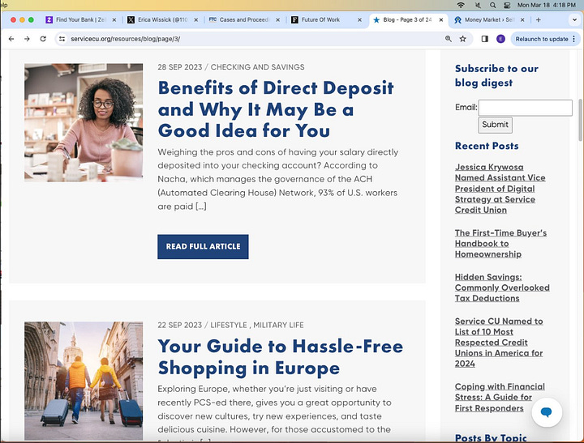Click the page vertical scrollbar
Viewport: 584px width, 443px height.
[580, 120]
